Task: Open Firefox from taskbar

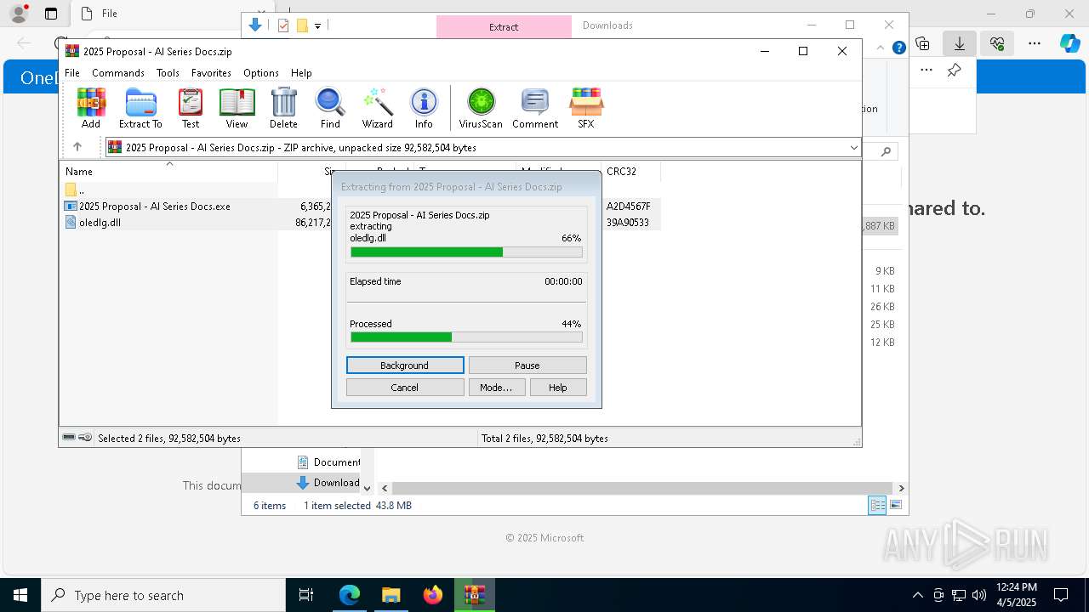Action: [433, 595]
